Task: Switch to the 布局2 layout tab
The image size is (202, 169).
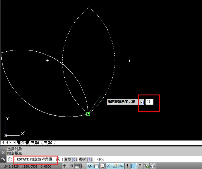Action: click(x=48, y=143)
